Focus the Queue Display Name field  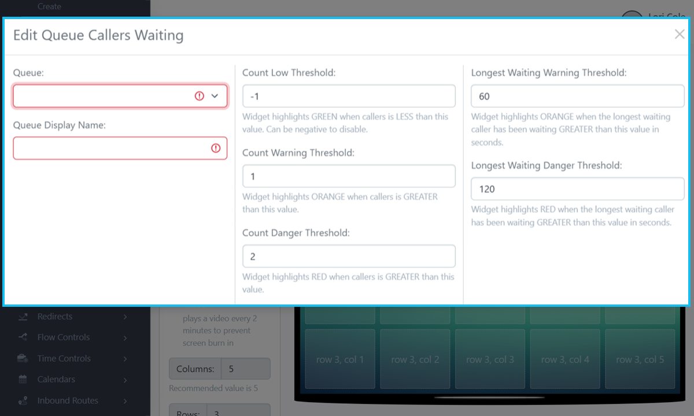(x=120, y=148)
